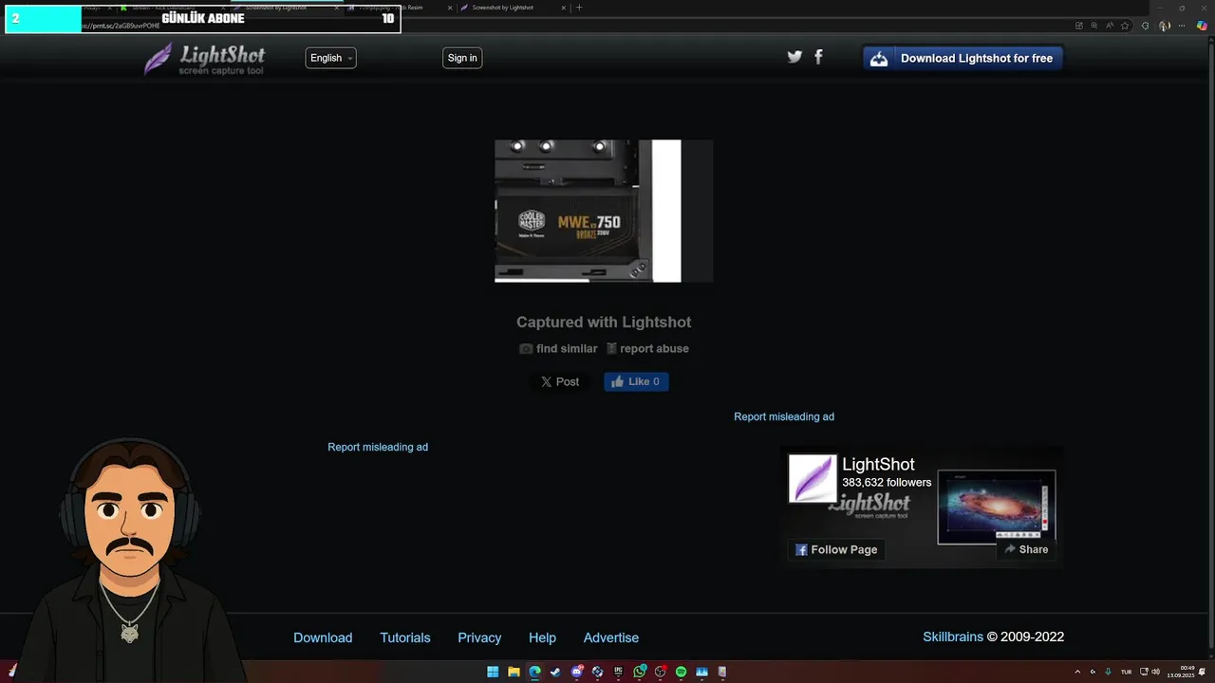Viewport: 1215px width, 683px height.
Task: Open the Download footer link
Action: click(x=323, y=637)
